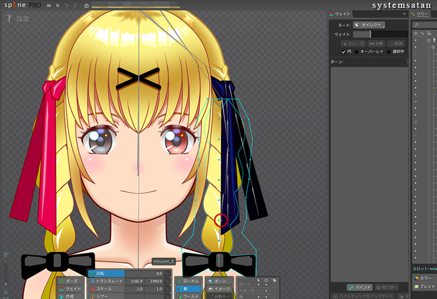Screen dimensions: 437x299
Task: Select the ワールド world axis button
Action: point(188,296)
